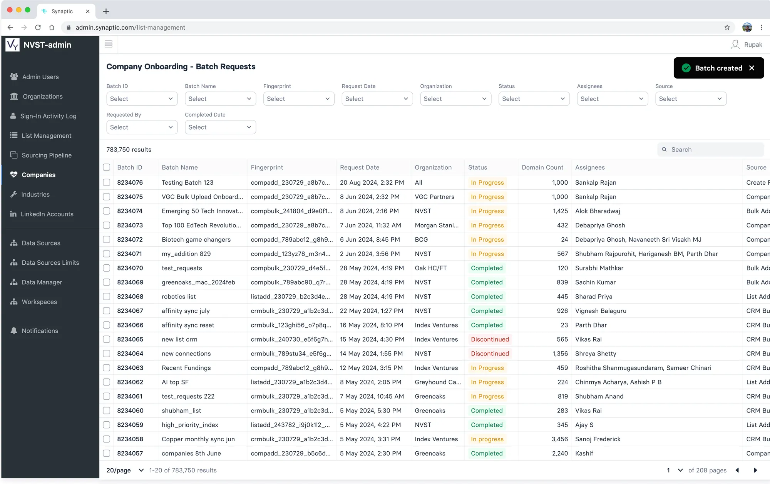
Task: Reload the page with the browser refresh icon
Action: (38, 27)
